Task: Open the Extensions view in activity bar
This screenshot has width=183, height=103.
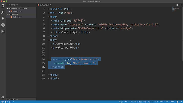Action: point(3,32)
